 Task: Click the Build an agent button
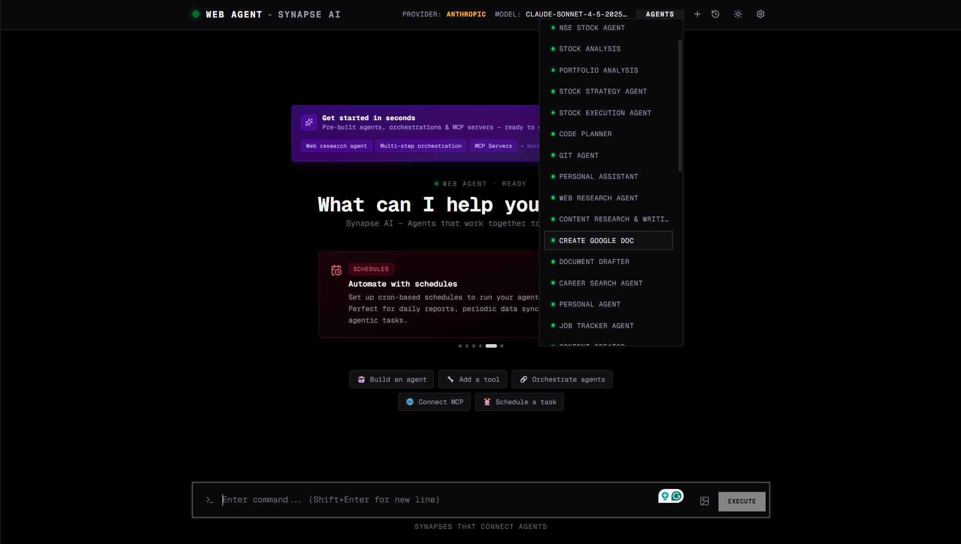pos(391,379)
